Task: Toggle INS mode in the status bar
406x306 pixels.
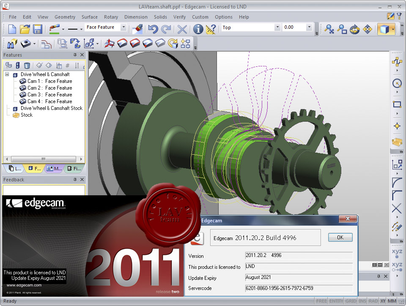Action: [362, 301]
